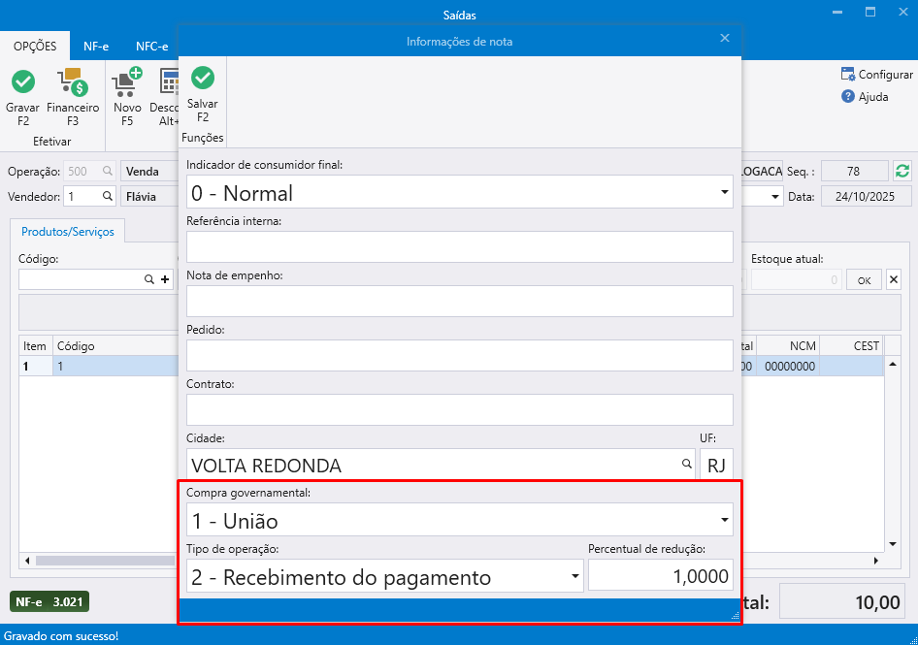
Task: Click the Gravar F2 icon
Action: coord(23,82)
